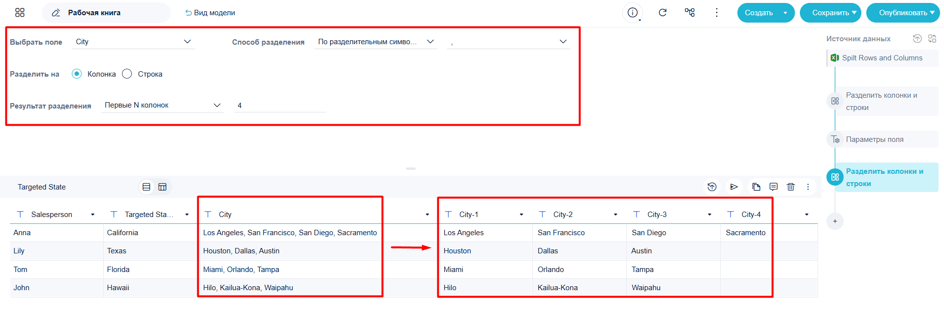Select the Spilt Rows and Columns source
The height and width of the screenshot is (327, 944).
[x=883, y=58]
